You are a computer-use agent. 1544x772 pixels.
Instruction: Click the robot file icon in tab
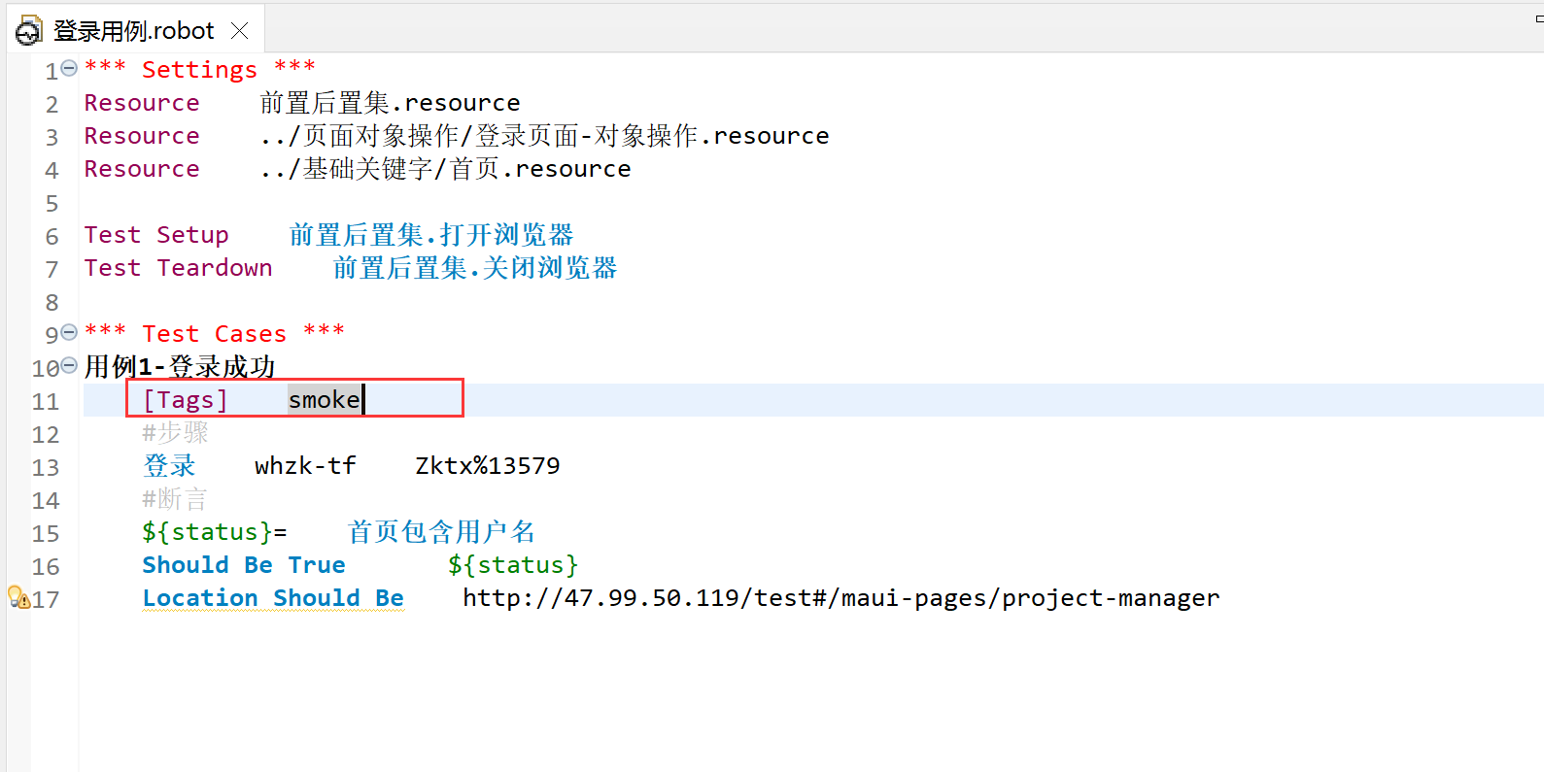click(x=29, y=31)
